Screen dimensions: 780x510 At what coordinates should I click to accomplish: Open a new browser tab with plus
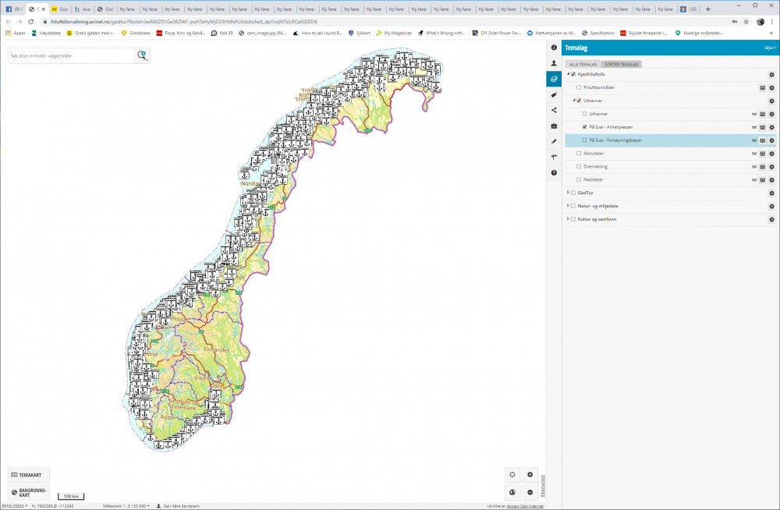708,9
